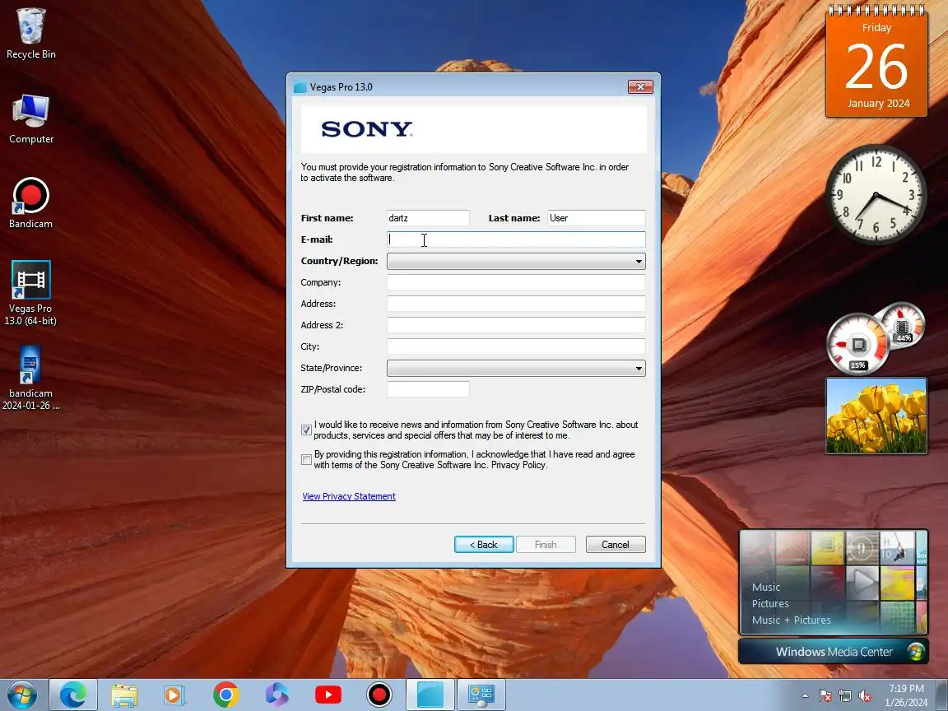Click the ZIP/Postal code field
948x711 pixels.
[x=428, y=389]
